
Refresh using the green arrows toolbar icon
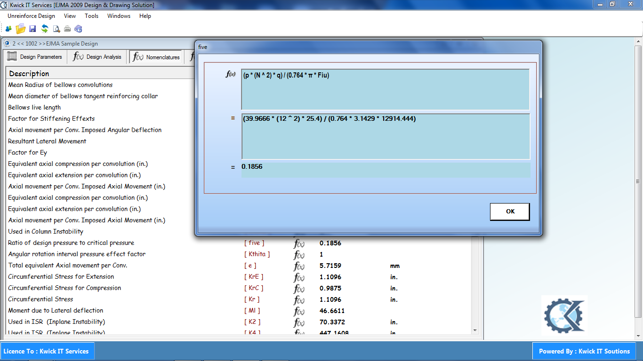(x=44, y=28)
